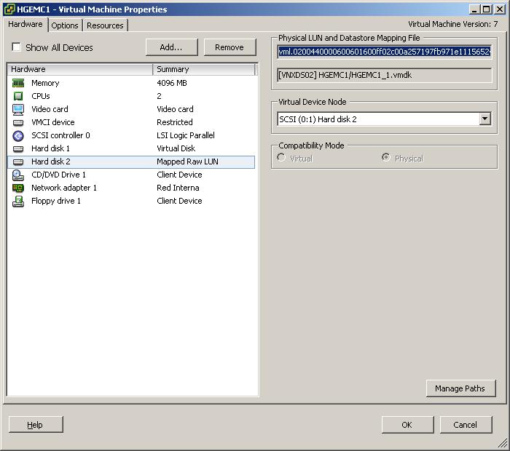The image size is (510, 451).
Task: Select the CD/DVD Drive 1 row label
Action: [x=58, y=175]
